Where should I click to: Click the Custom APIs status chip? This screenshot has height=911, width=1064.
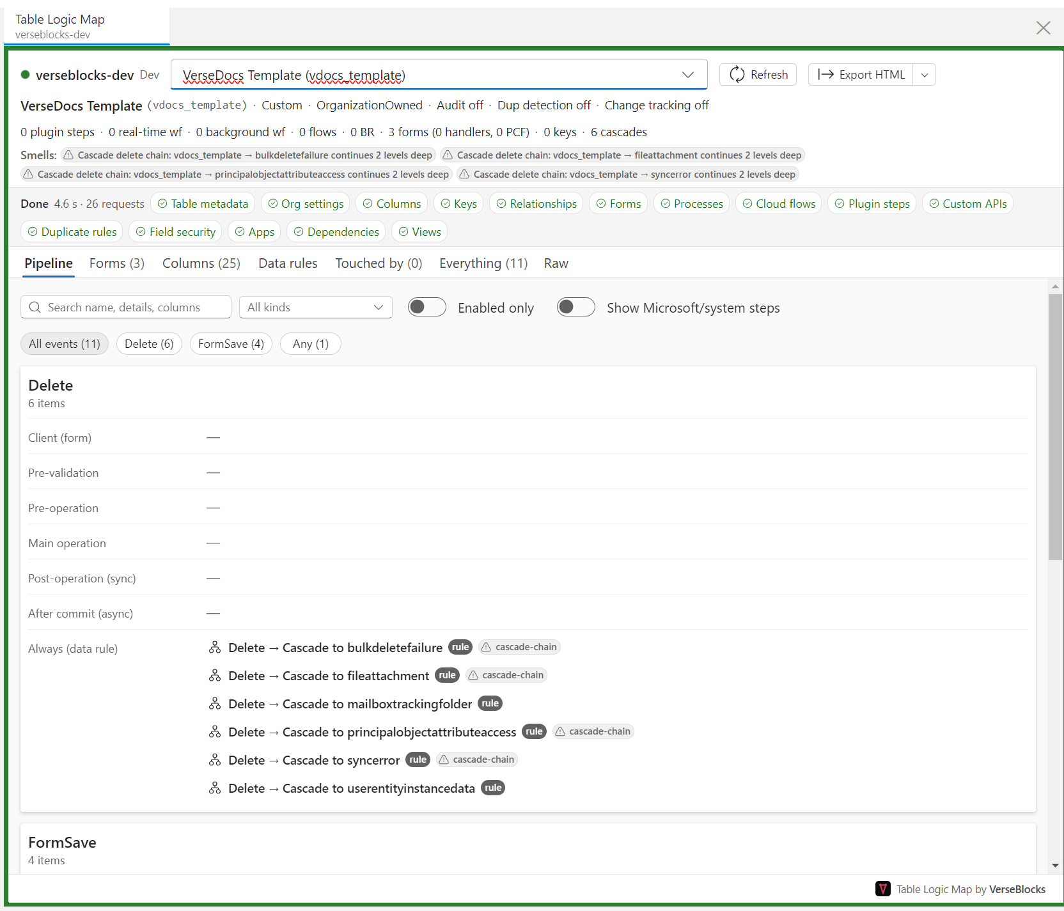click(x=967, y=203)
